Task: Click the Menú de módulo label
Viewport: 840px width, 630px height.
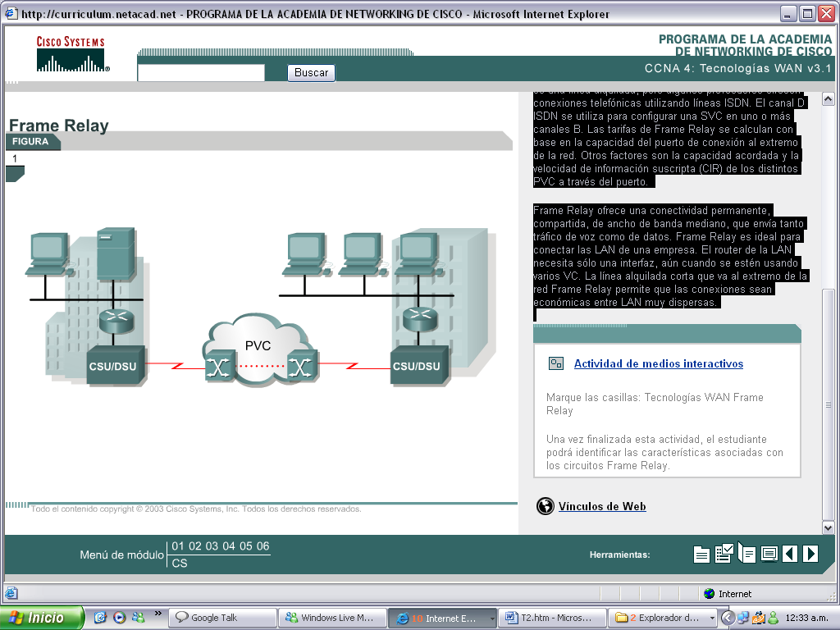Action: point(121,555)
